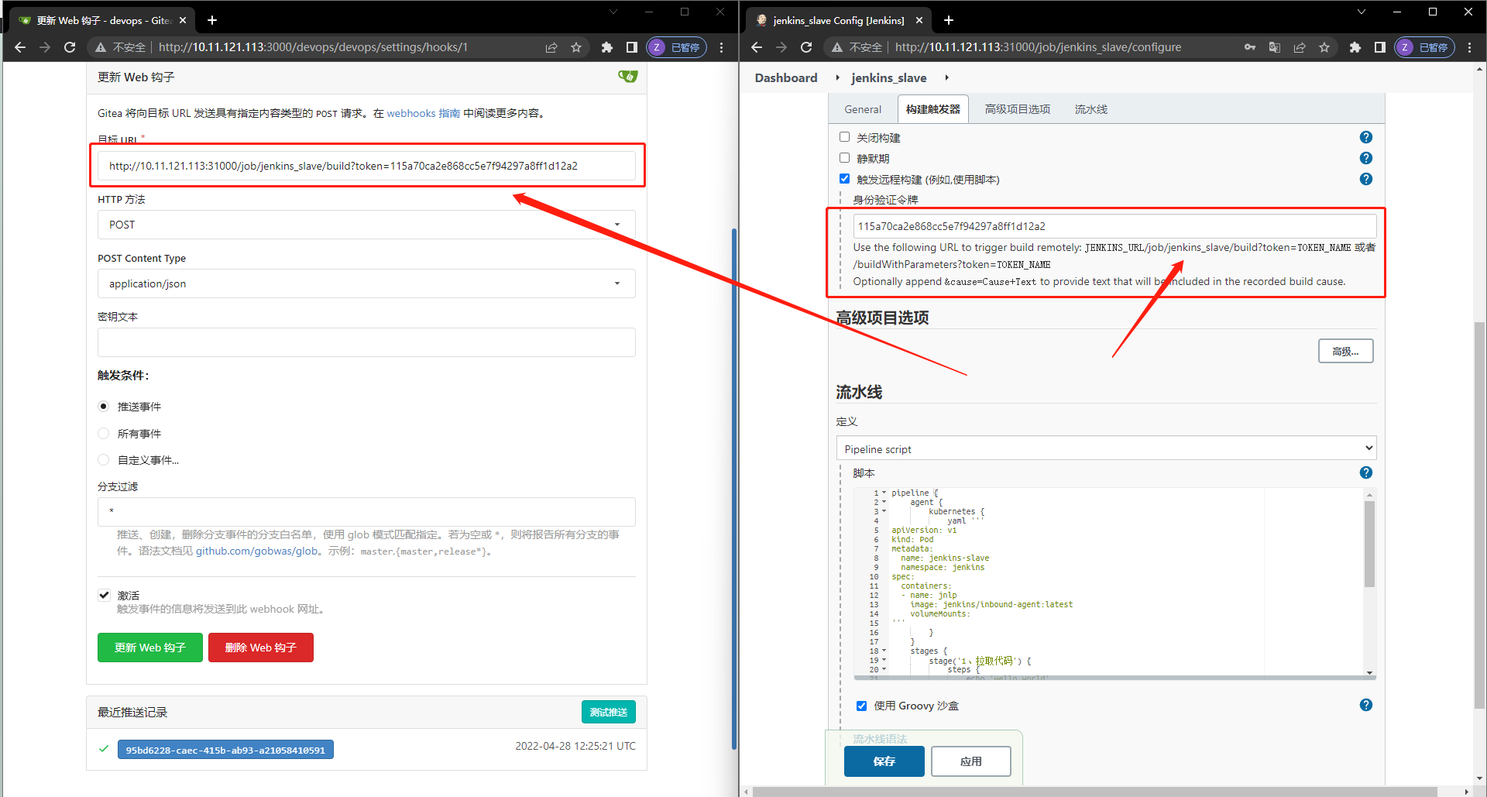Click the help icon next to 触发远程构建
Screen dimensions: 1487x797
[1365, 179]
